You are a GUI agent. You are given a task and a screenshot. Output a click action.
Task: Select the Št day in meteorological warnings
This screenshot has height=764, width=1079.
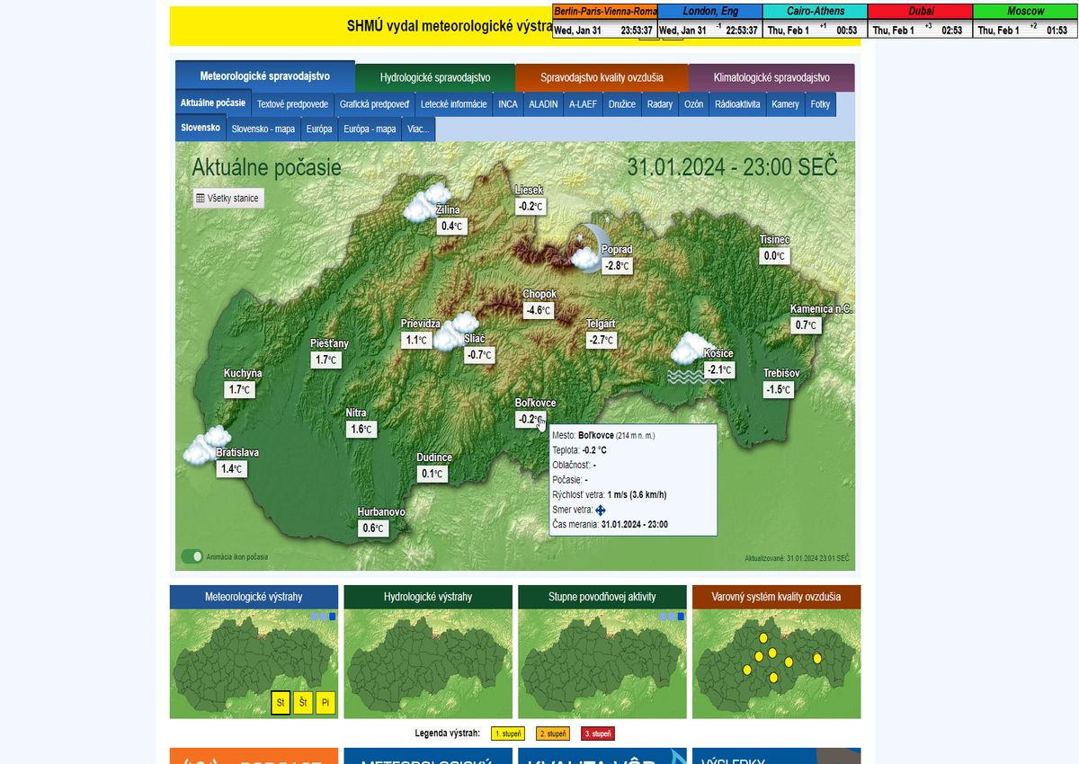303,703
